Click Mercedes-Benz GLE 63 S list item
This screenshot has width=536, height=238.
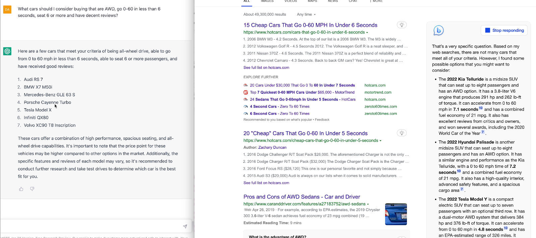49,95
